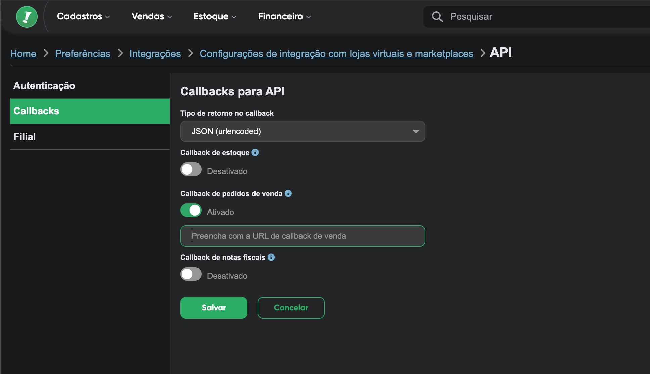Image resolution: width=650 pixels, height=374 pixels.
Task: Open the Tipo de retorno no callback dropdown
Action: 303,131
